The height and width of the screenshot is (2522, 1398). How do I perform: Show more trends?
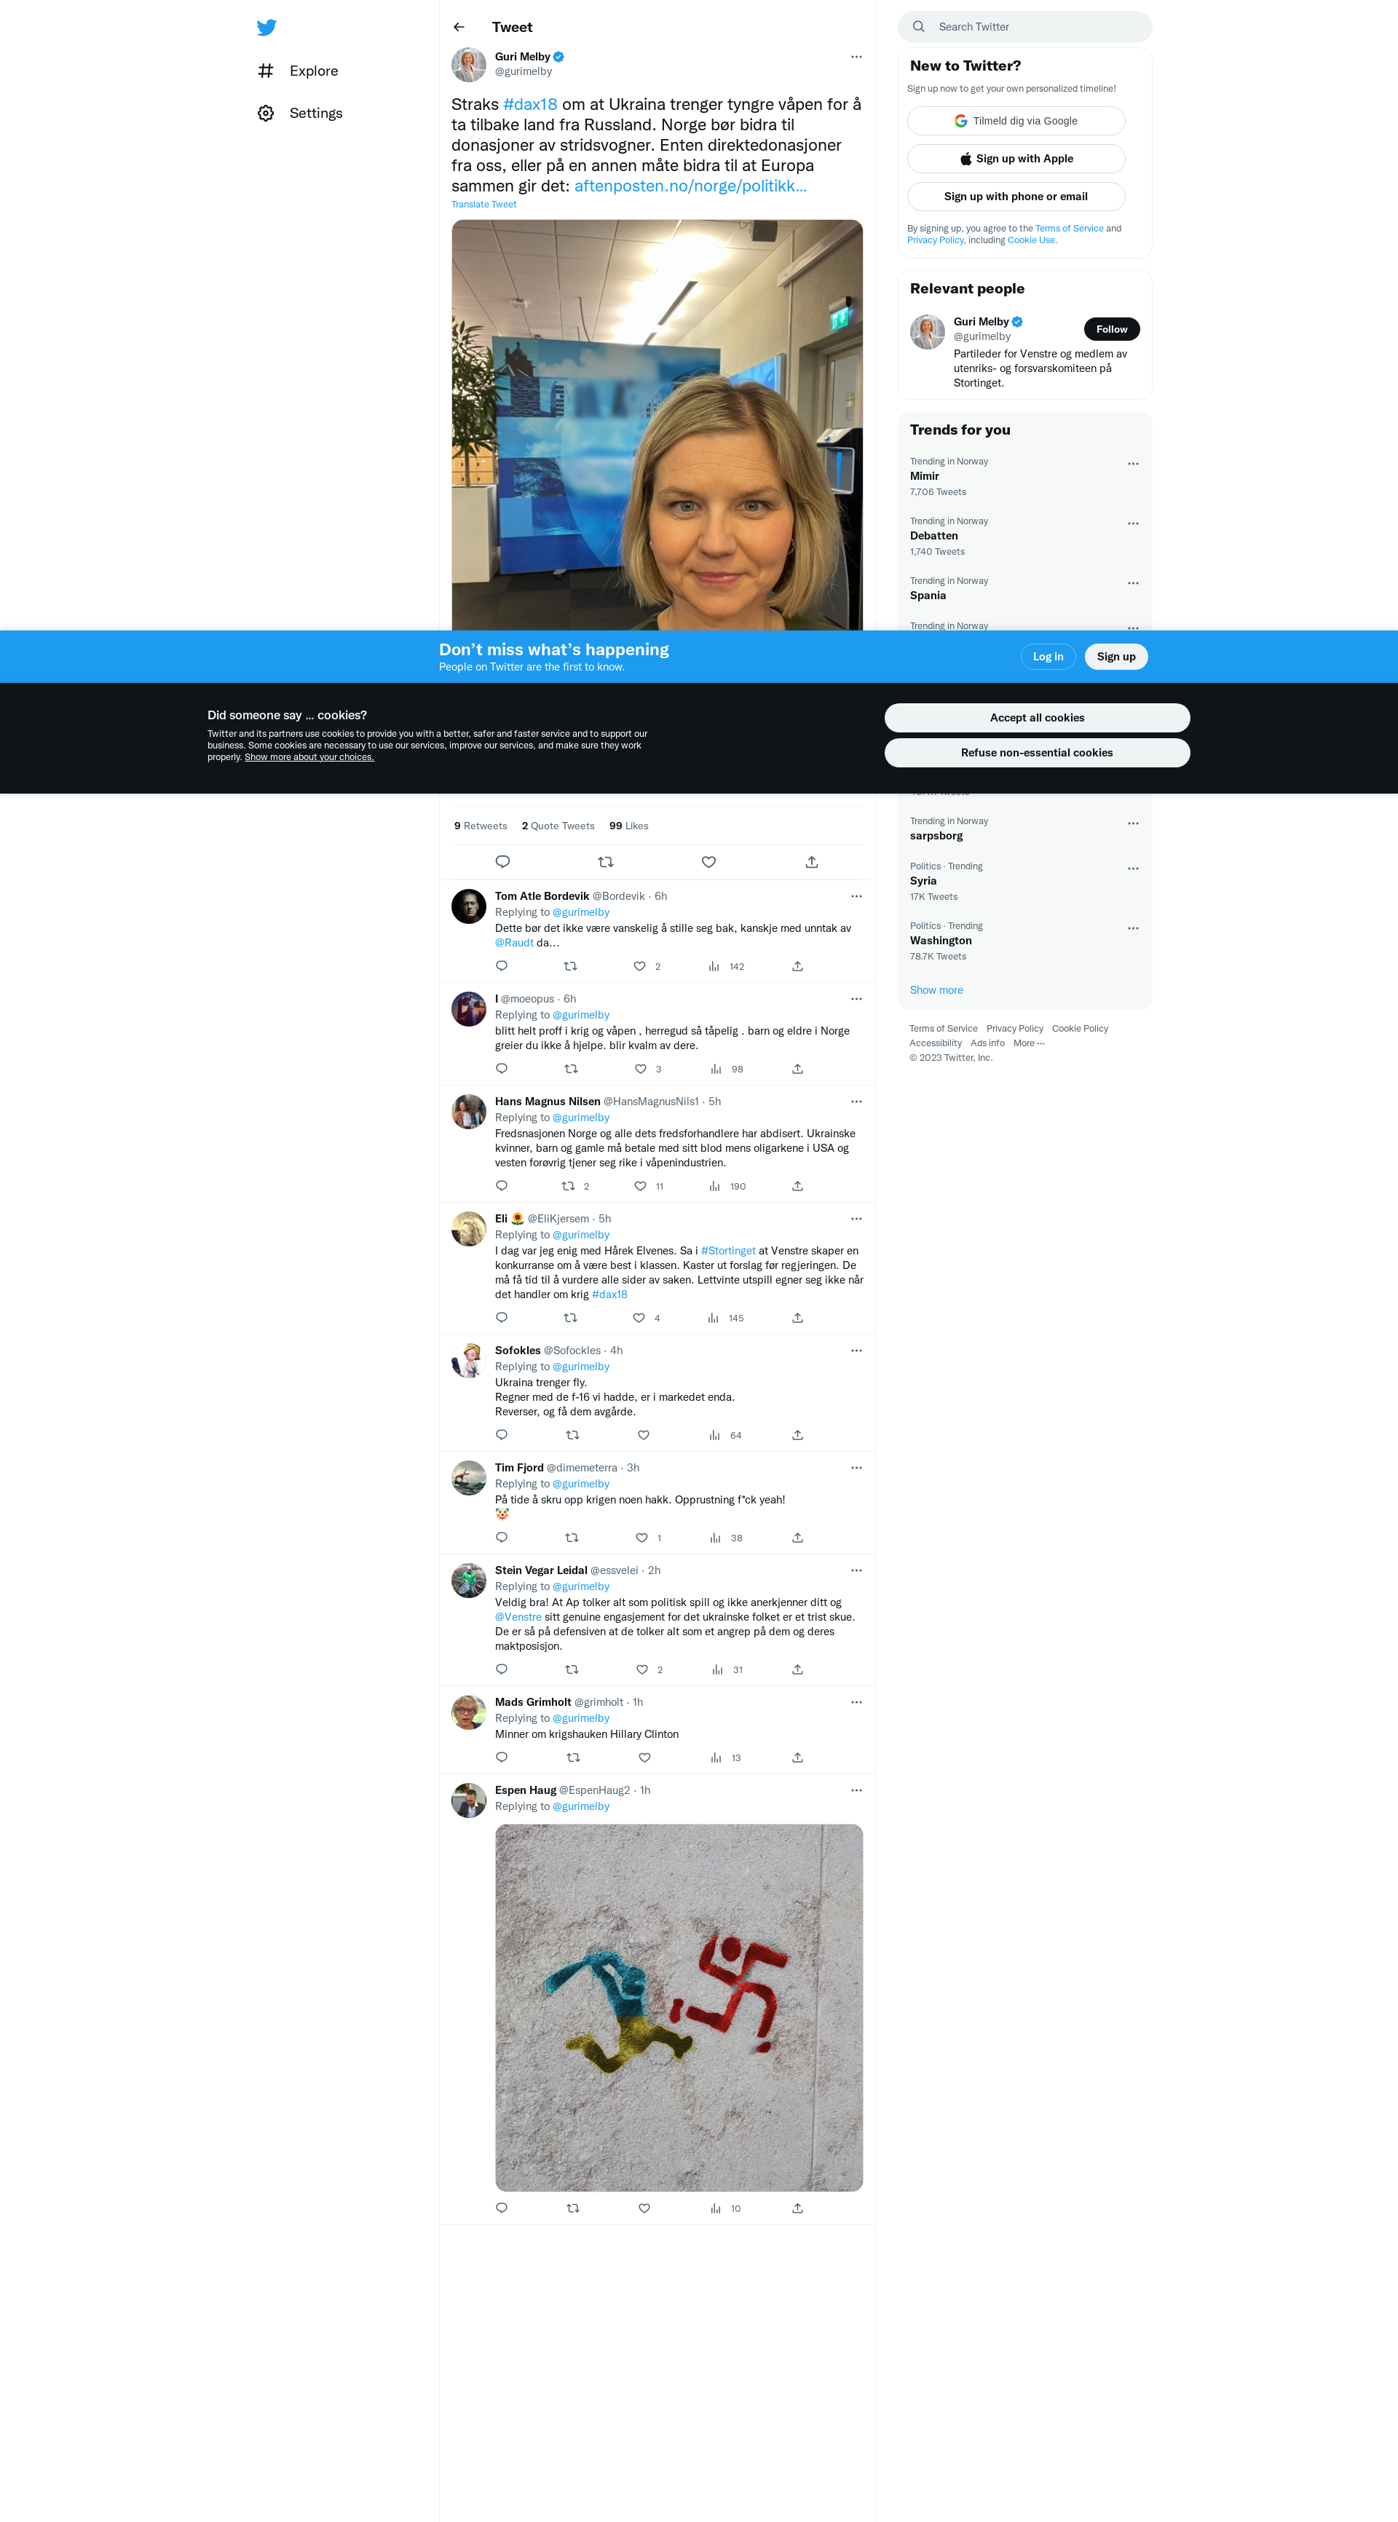936,991
